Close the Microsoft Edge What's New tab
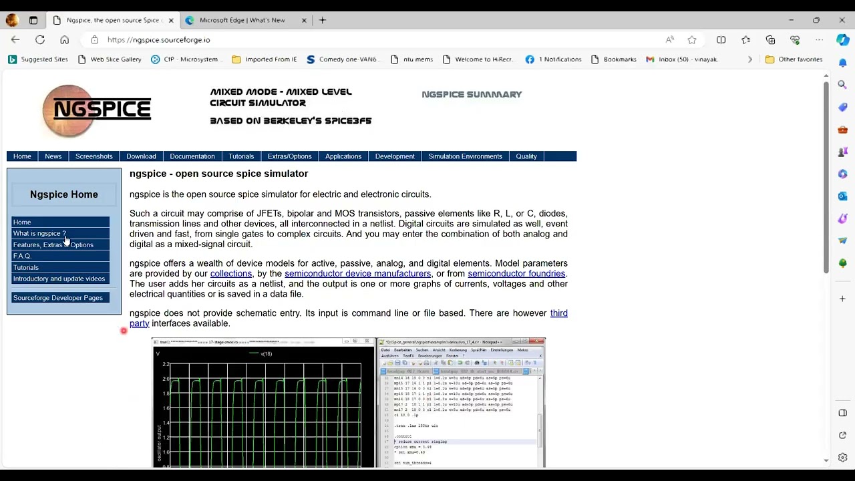The width and height of the screenshot is (855, 481). pos(304,20)
